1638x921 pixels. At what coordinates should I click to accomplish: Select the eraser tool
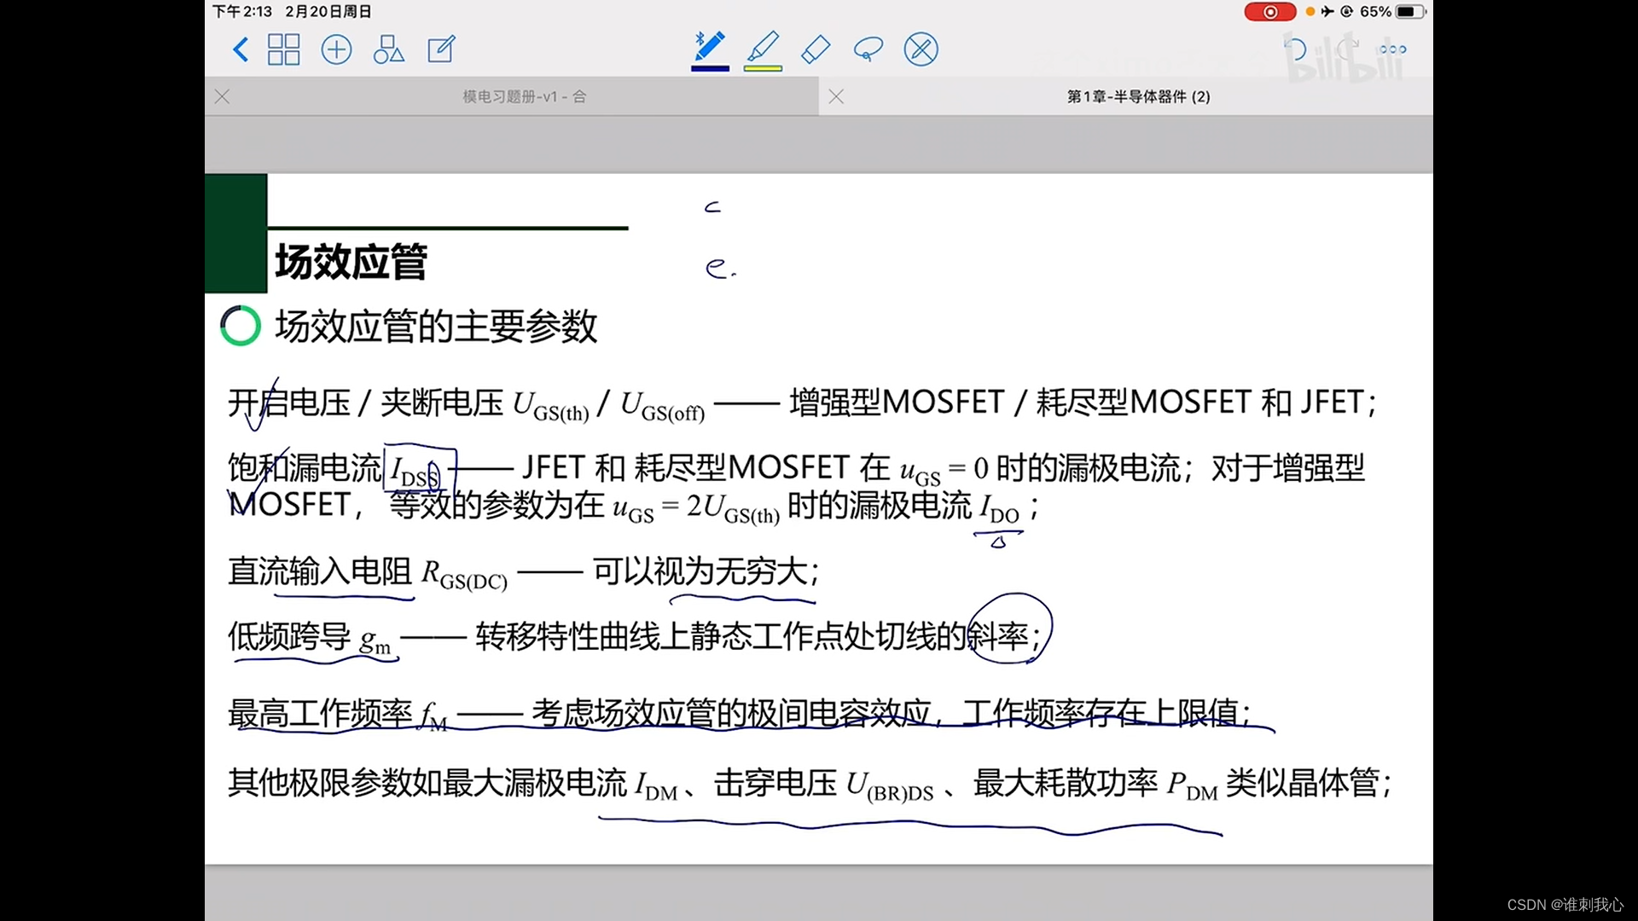pos(816,49)
